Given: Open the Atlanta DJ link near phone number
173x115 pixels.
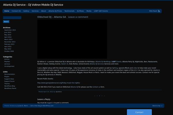Looking at the screenshot, I should [x=74, y=87].
